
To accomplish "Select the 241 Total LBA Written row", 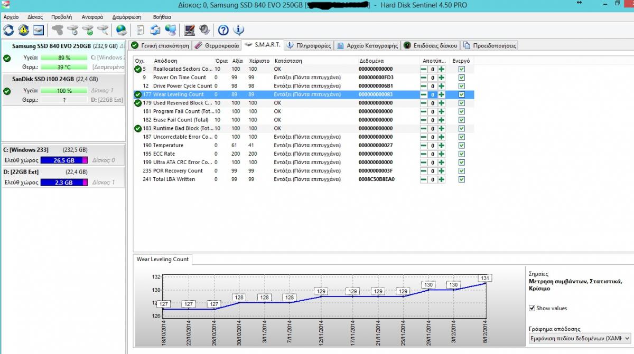I will tap(304, 179).
